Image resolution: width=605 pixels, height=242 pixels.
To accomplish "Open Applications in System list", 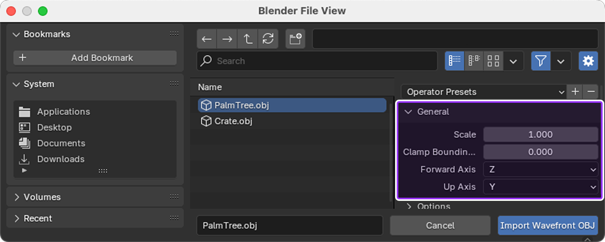I will (x=63, y=112).
